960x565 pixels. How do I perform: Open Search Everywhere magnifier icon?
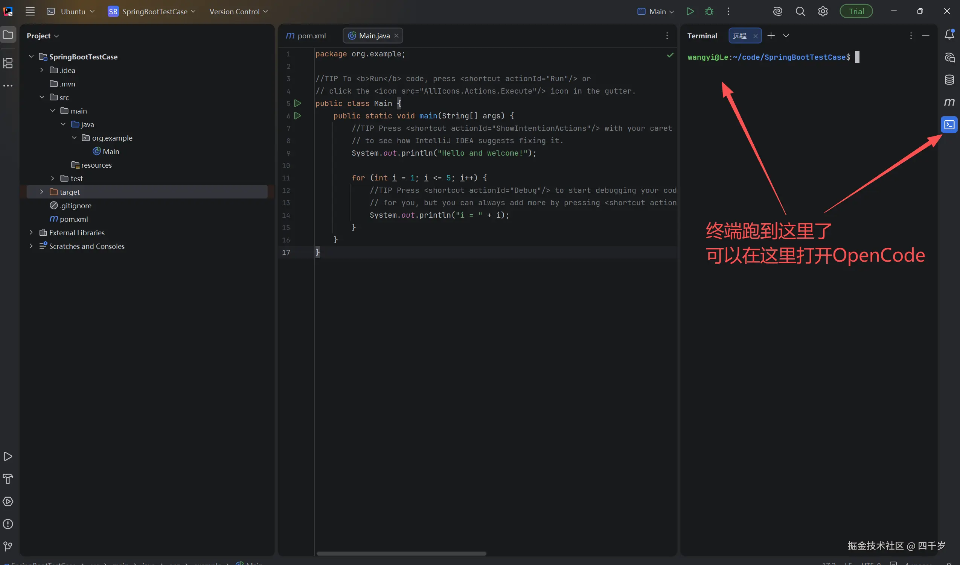click(800, 11)
